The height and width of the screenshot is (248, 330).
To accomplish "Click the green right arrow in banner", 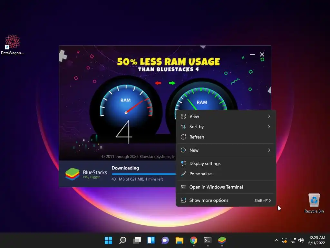I will click(x=172, y=83).
